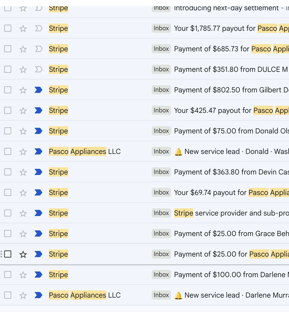
Task: Open "Stripe service provider and sub-pro" email
Action: tap(231, 213)
